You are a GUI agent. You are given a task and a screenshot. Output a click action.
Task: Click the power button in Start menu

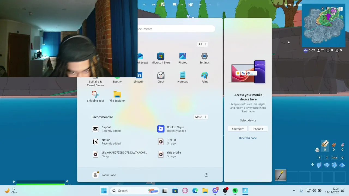coord(206,175)
